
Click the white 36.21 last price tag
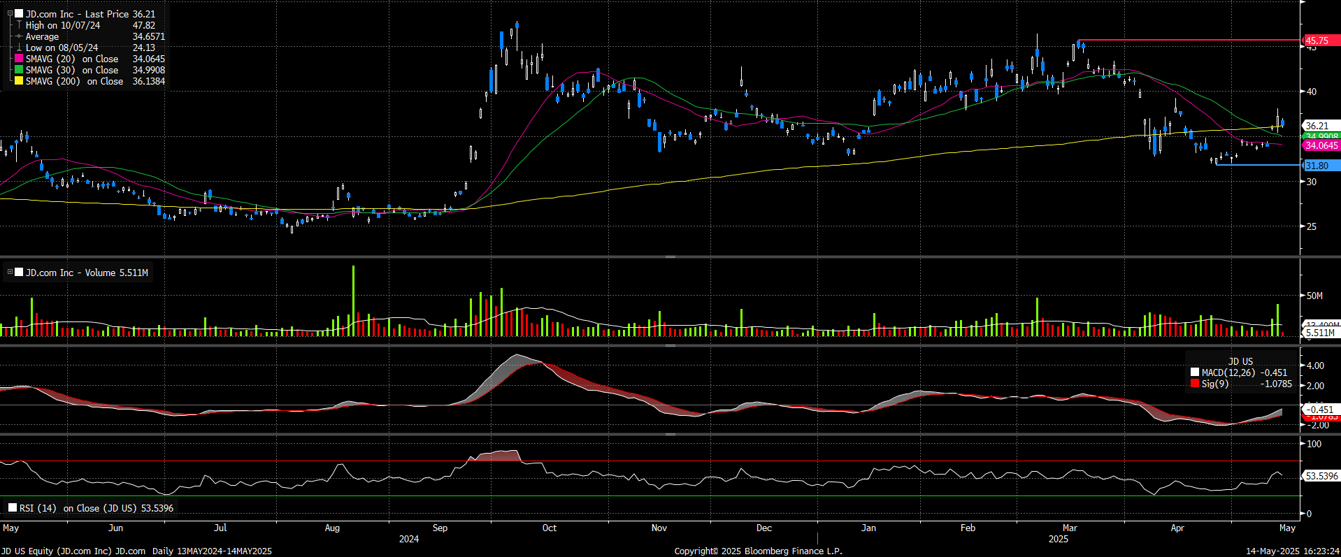[x=1321, y=126]
